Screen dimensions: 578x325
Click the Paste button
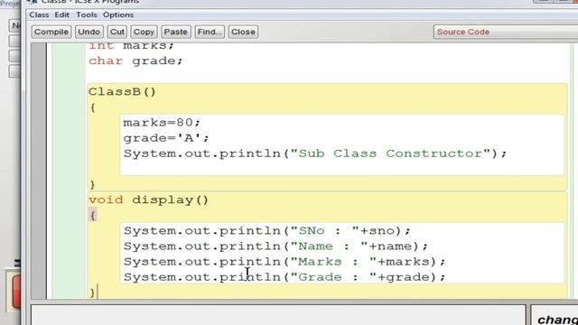[x=175, y=32]
